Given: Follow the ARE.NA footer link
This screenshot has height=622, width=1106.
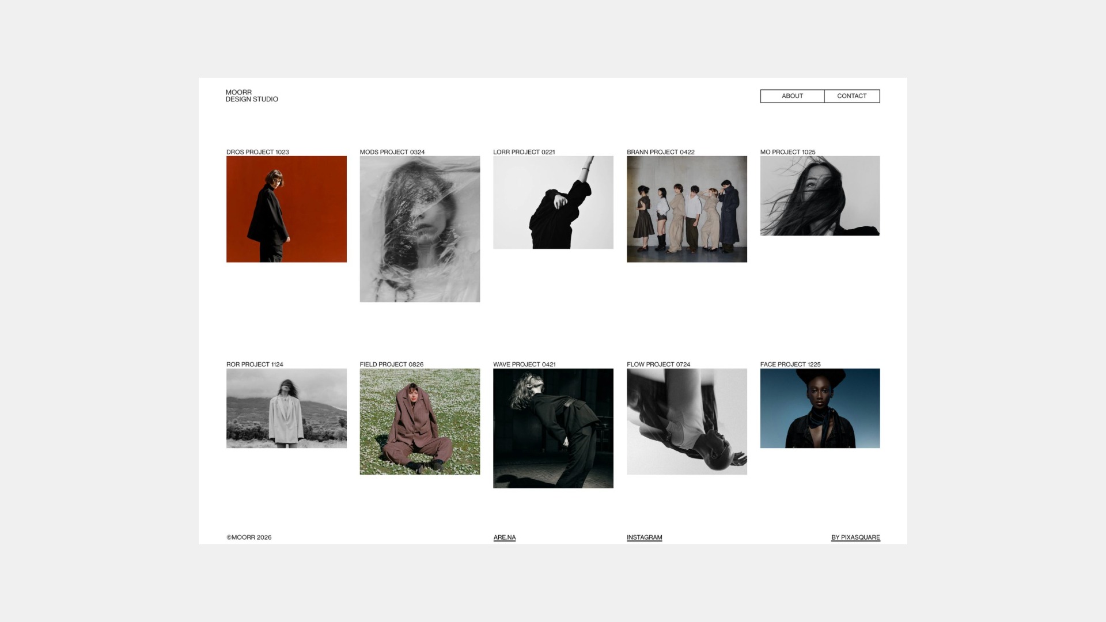Looking at the screenshot, I should click(x=505, y=537).
